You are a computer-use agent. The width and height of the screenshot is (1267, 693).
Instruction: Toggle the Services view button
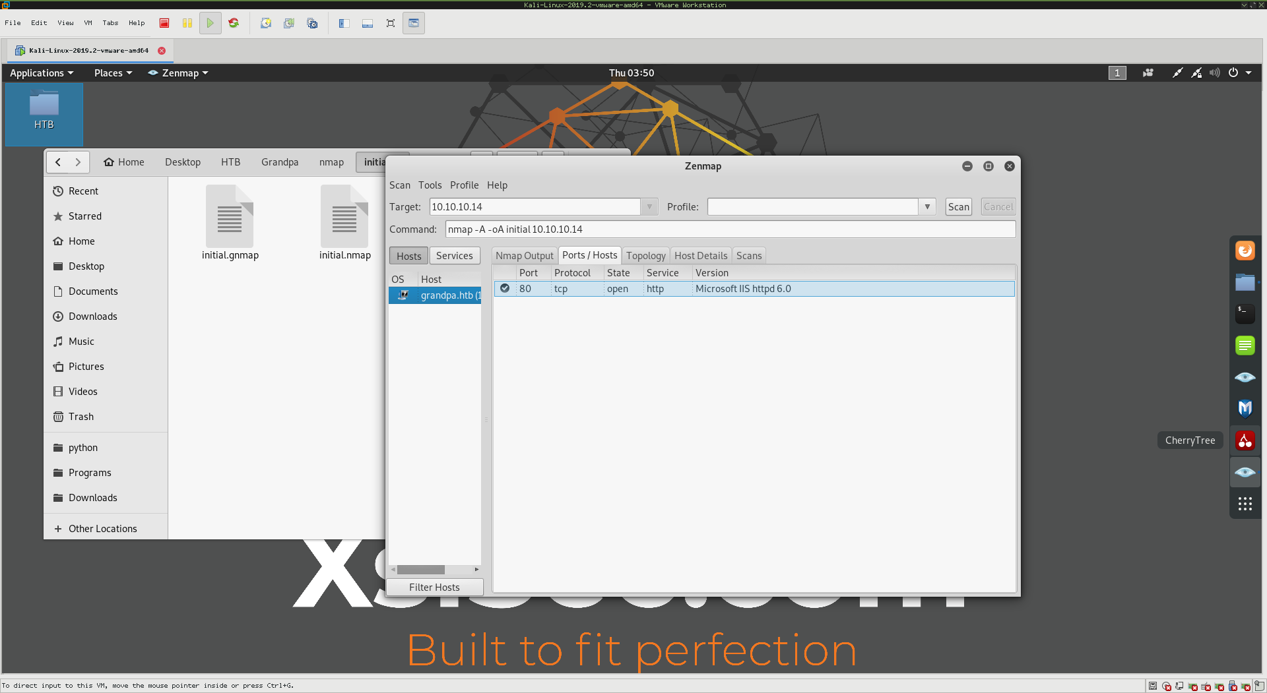coord(455,256)
